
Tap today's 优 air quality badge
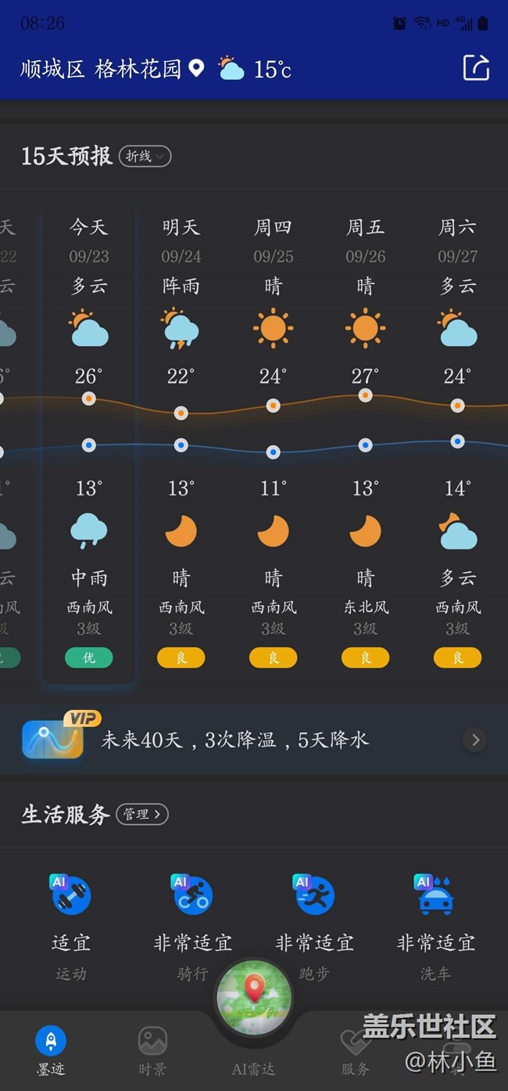[89, 658]
